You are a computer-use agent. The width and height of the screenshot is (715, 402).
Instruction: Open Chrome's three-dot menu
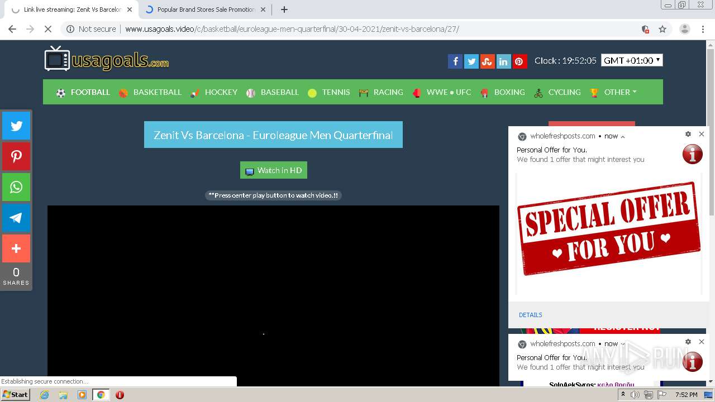tap(703, 29)
